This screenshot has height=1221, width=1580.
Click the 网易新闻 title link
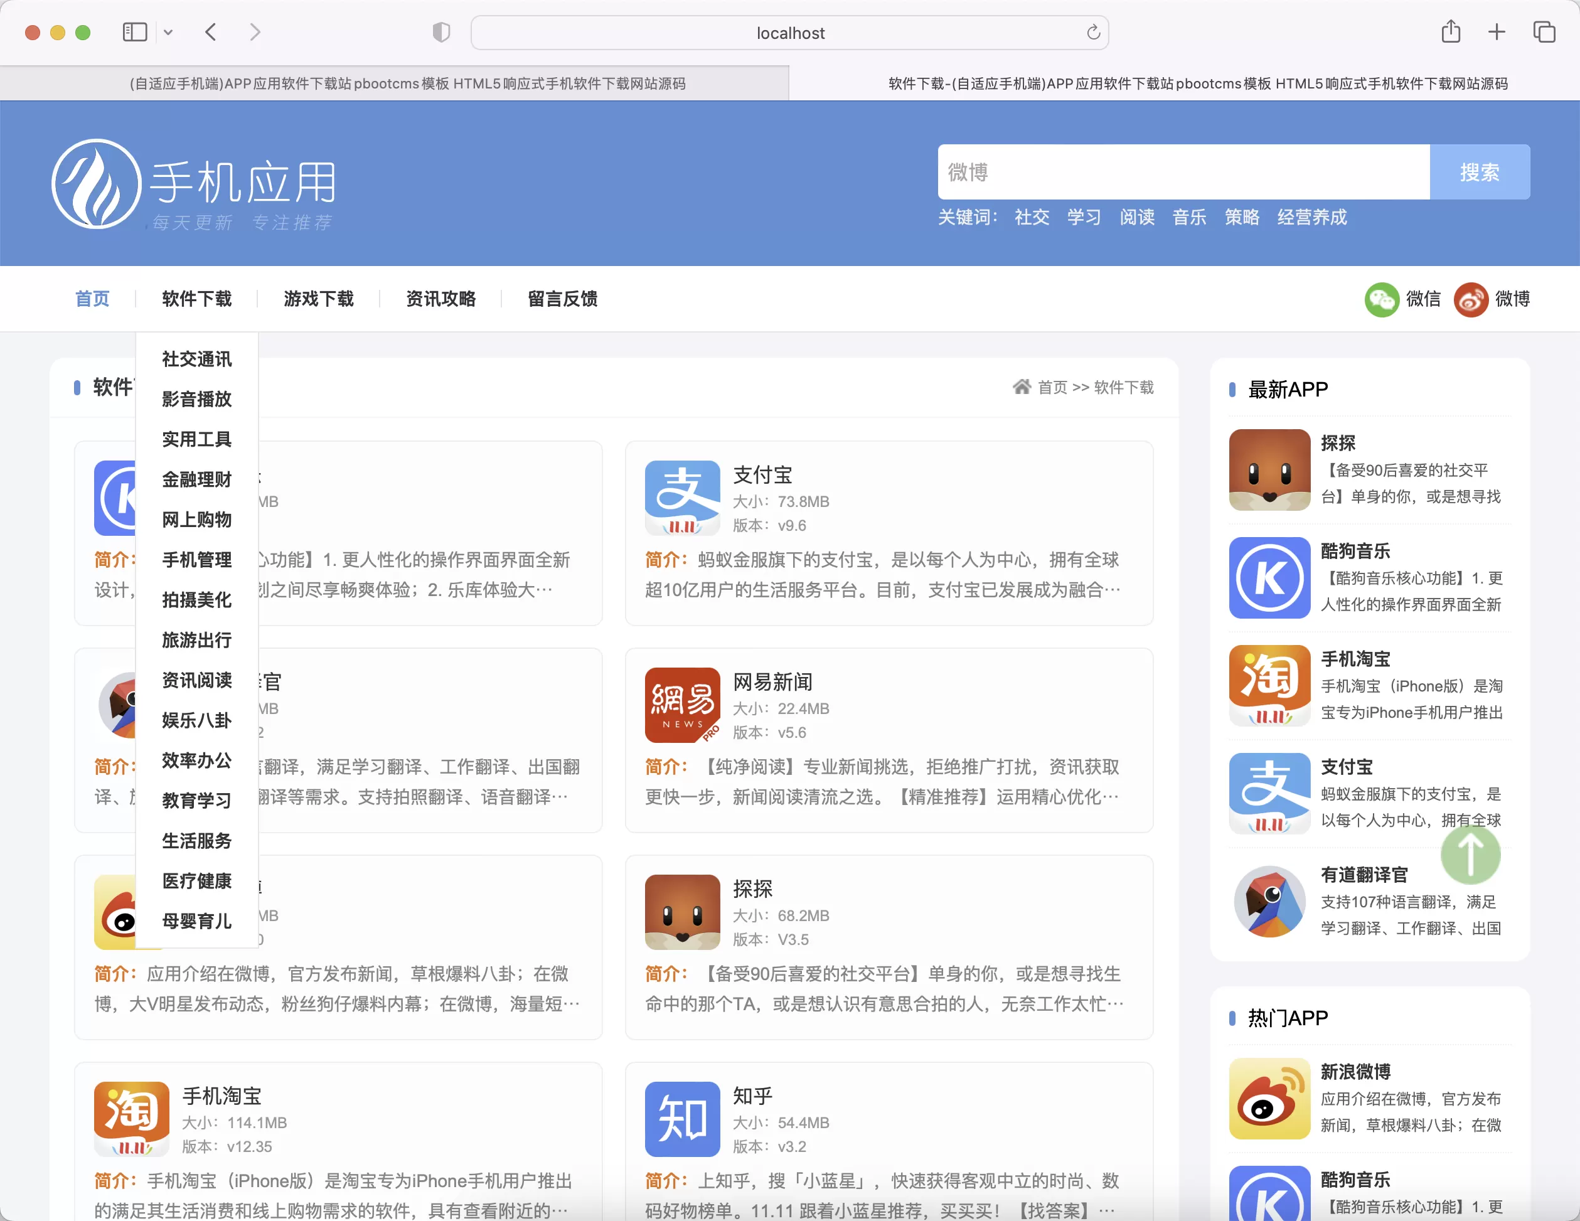click(x=772, y=681)
